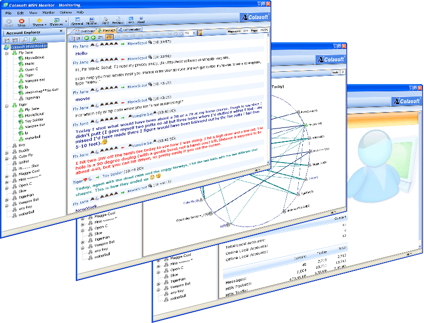
Task: Click the 'Hello' message text
Action: [x=81, y=53]
